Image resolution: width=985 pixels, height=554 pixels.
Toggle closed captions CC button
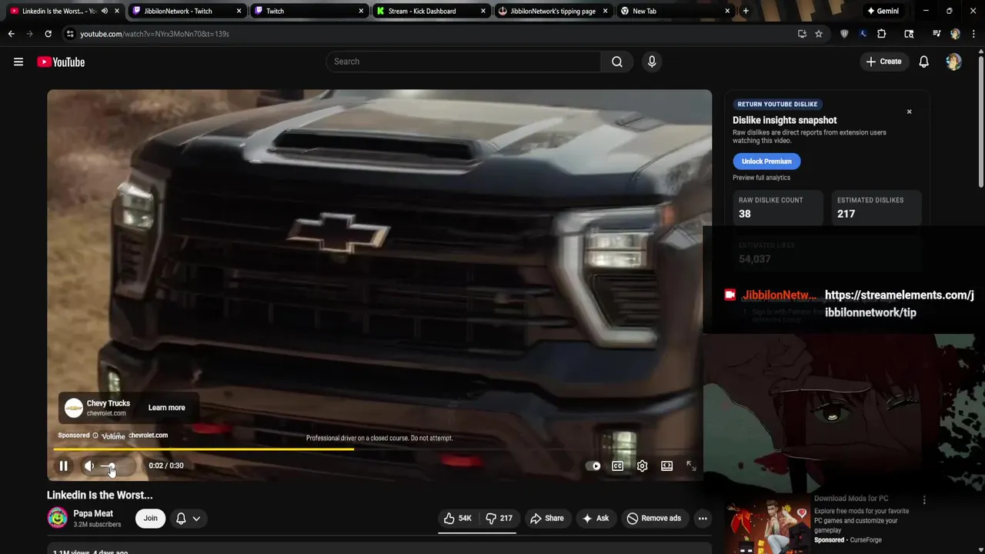(617, 466)
